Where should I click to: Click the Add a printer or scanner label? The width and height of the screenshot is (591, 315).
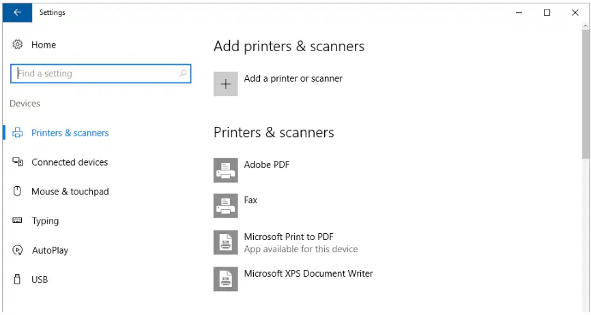click(x=293, y=78)
